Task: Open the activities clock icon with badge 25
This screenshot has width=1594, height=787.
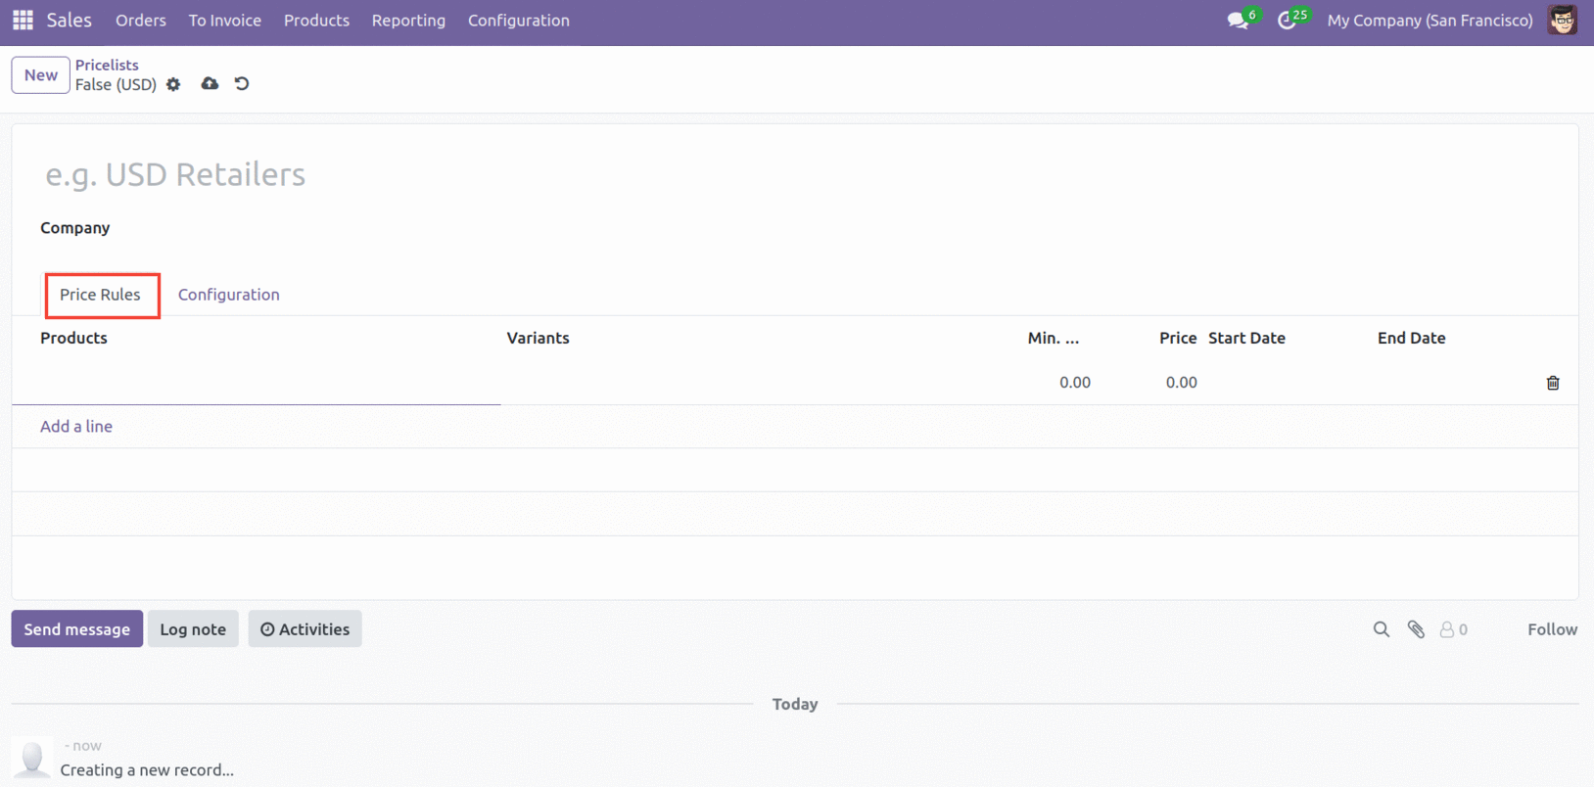Action: pos(1288,21)
